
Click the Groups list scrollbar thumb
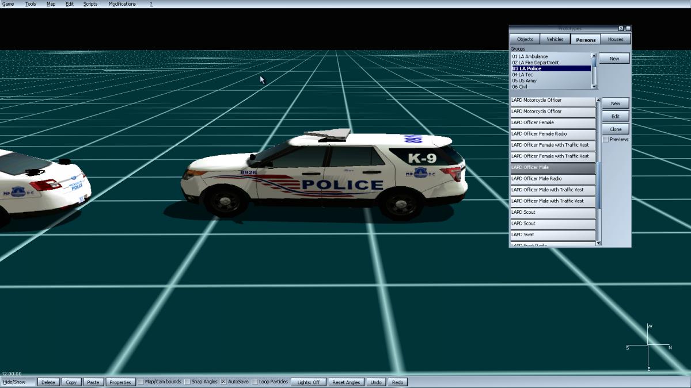pos(594,63)
